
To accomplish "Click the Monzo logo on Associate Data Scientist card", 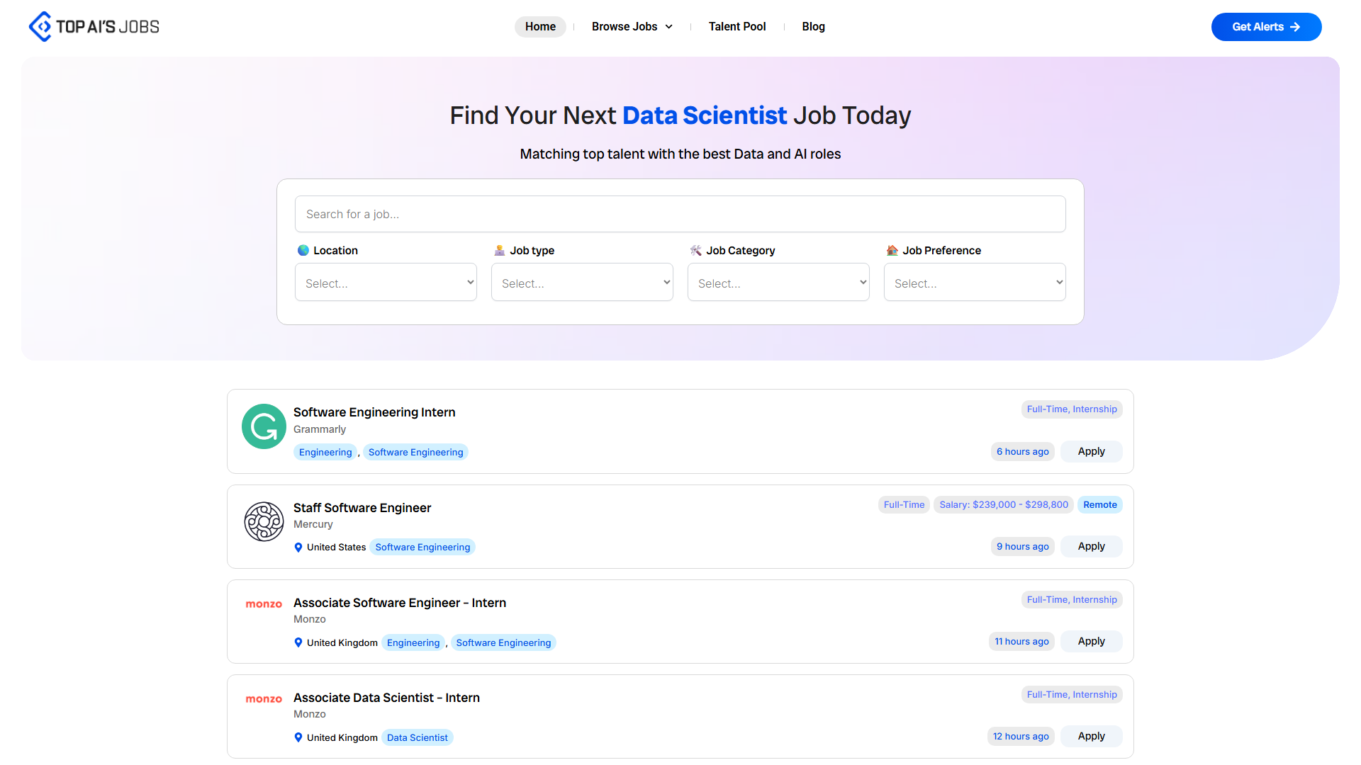I will (263, 698).
